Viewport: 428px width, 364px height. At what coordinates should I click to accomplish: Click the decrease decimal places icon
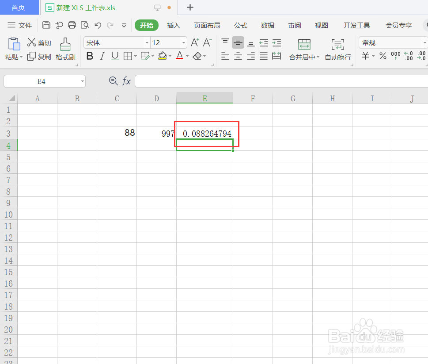coord(421,56)
